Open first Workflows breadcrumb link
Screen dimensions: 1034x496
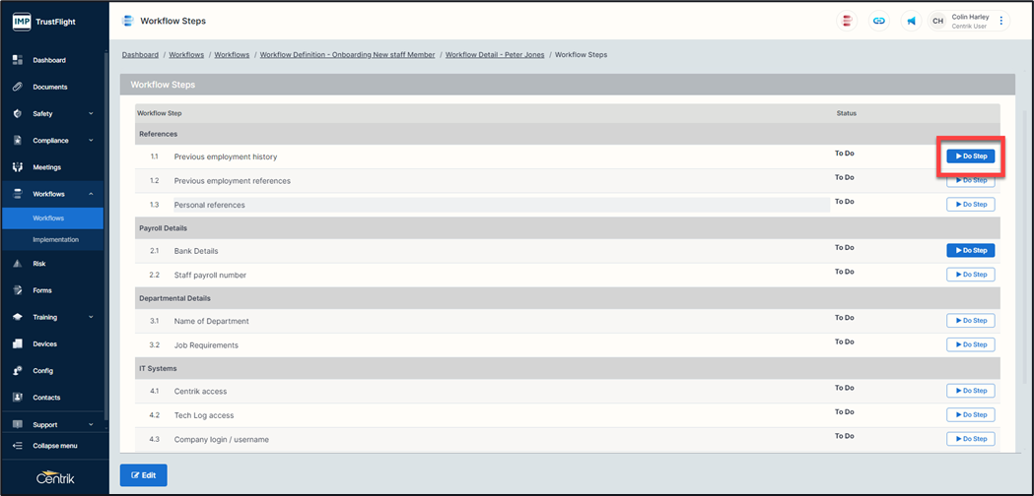[186, 55]
